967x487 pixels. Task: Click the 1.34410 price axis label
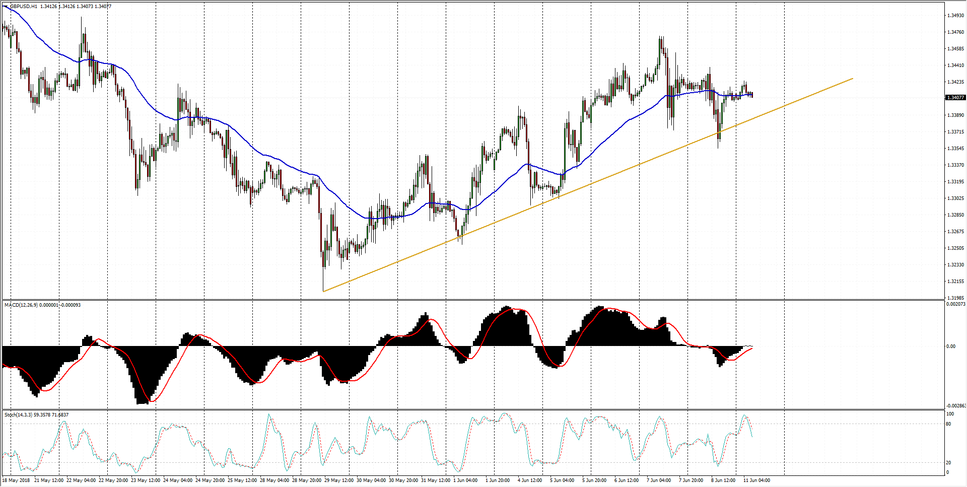955,65
